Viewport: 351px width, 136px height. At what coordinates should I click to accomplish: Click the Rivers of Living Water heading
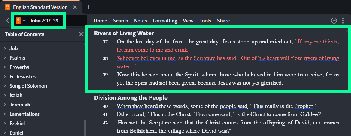click(x=124, y=33)
